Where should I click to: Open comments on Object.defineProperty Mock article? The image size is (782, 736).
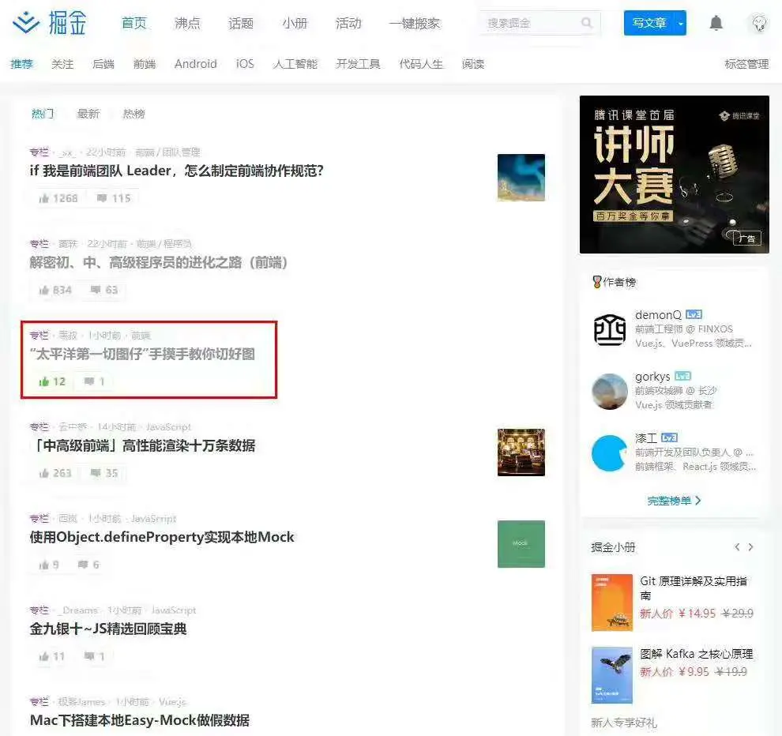(x=88, y=565)
